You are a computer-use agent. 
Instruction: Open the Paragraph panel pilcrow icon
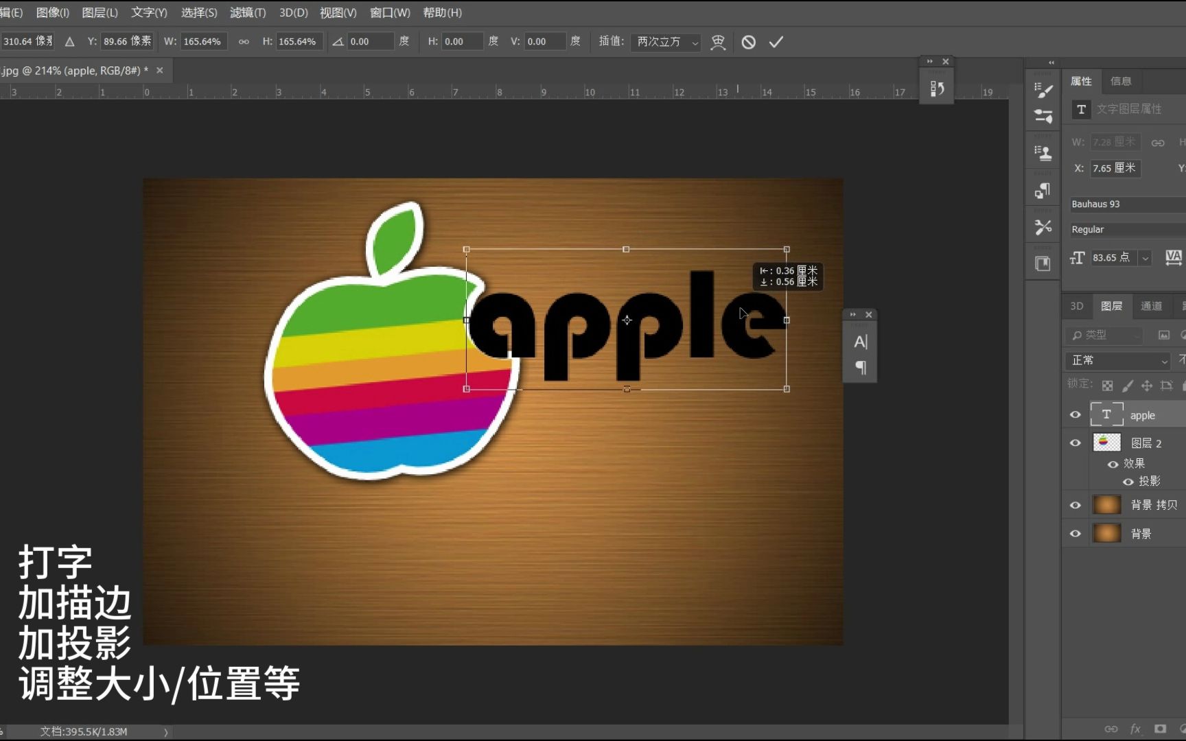tap(860, 368)
